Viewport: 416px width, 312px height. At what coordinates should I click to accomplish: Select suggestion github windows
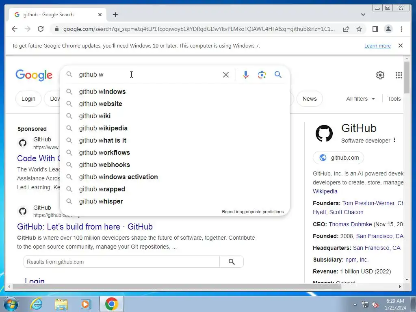point(175,91)
